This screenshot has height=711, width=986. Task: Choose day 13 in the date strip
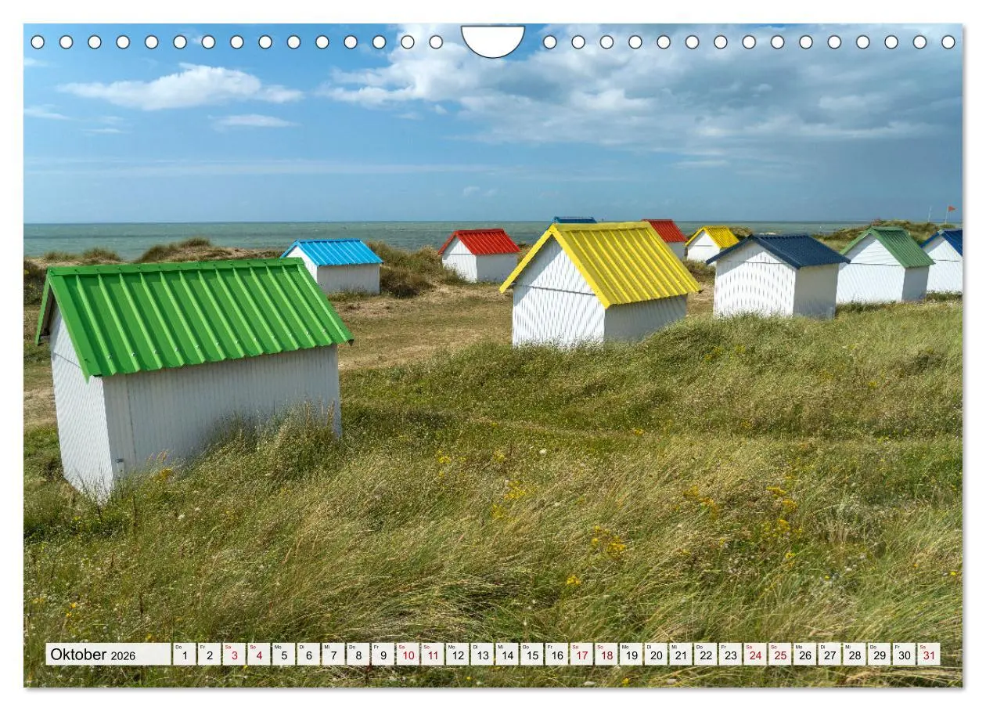click(x=482, y=655)
